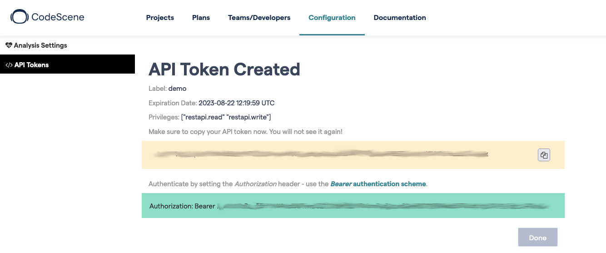This screenshot has width=606, height=253.
Task: Go to the Teams/Developers tab
Action: [x=259, y=18]
